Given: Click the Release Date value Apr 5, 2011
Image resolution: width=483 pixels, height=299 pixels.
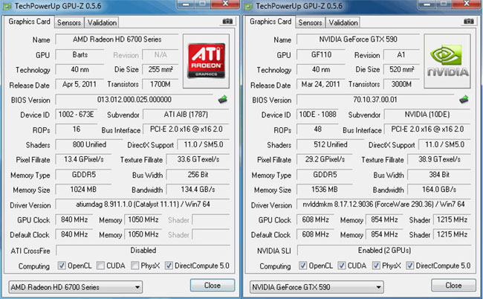Looking at the screenshot, I should coord(80,85).
